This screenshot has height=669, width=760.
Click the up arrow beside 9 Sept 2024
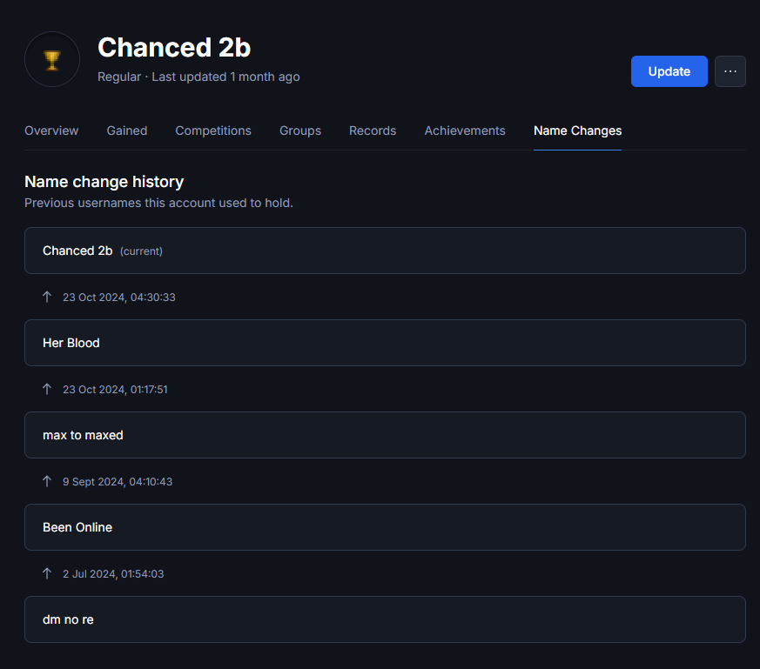[47, 481]
